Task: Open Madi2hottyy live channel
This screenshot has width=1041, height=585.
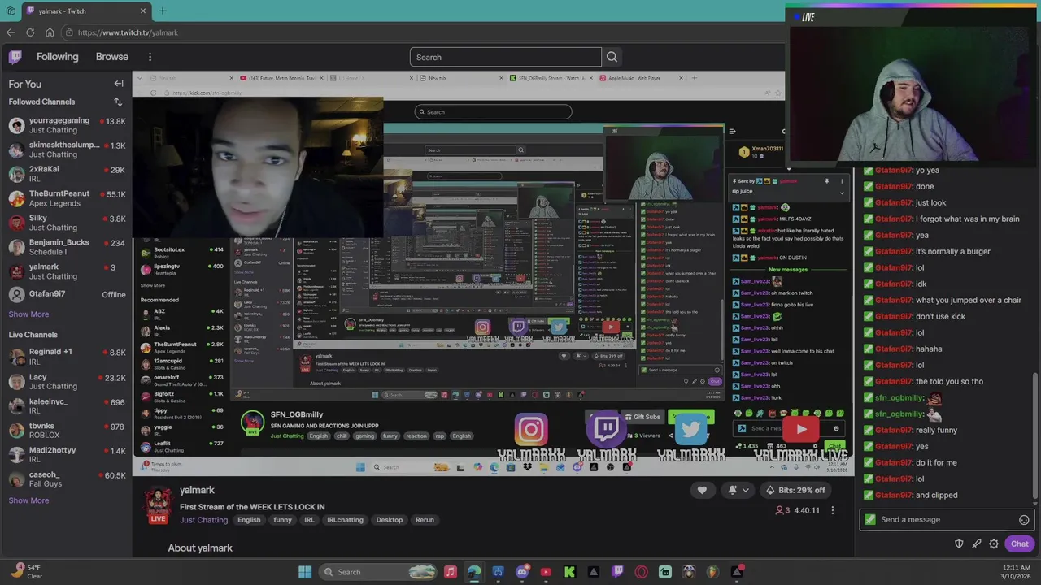Action: point(67,454)
